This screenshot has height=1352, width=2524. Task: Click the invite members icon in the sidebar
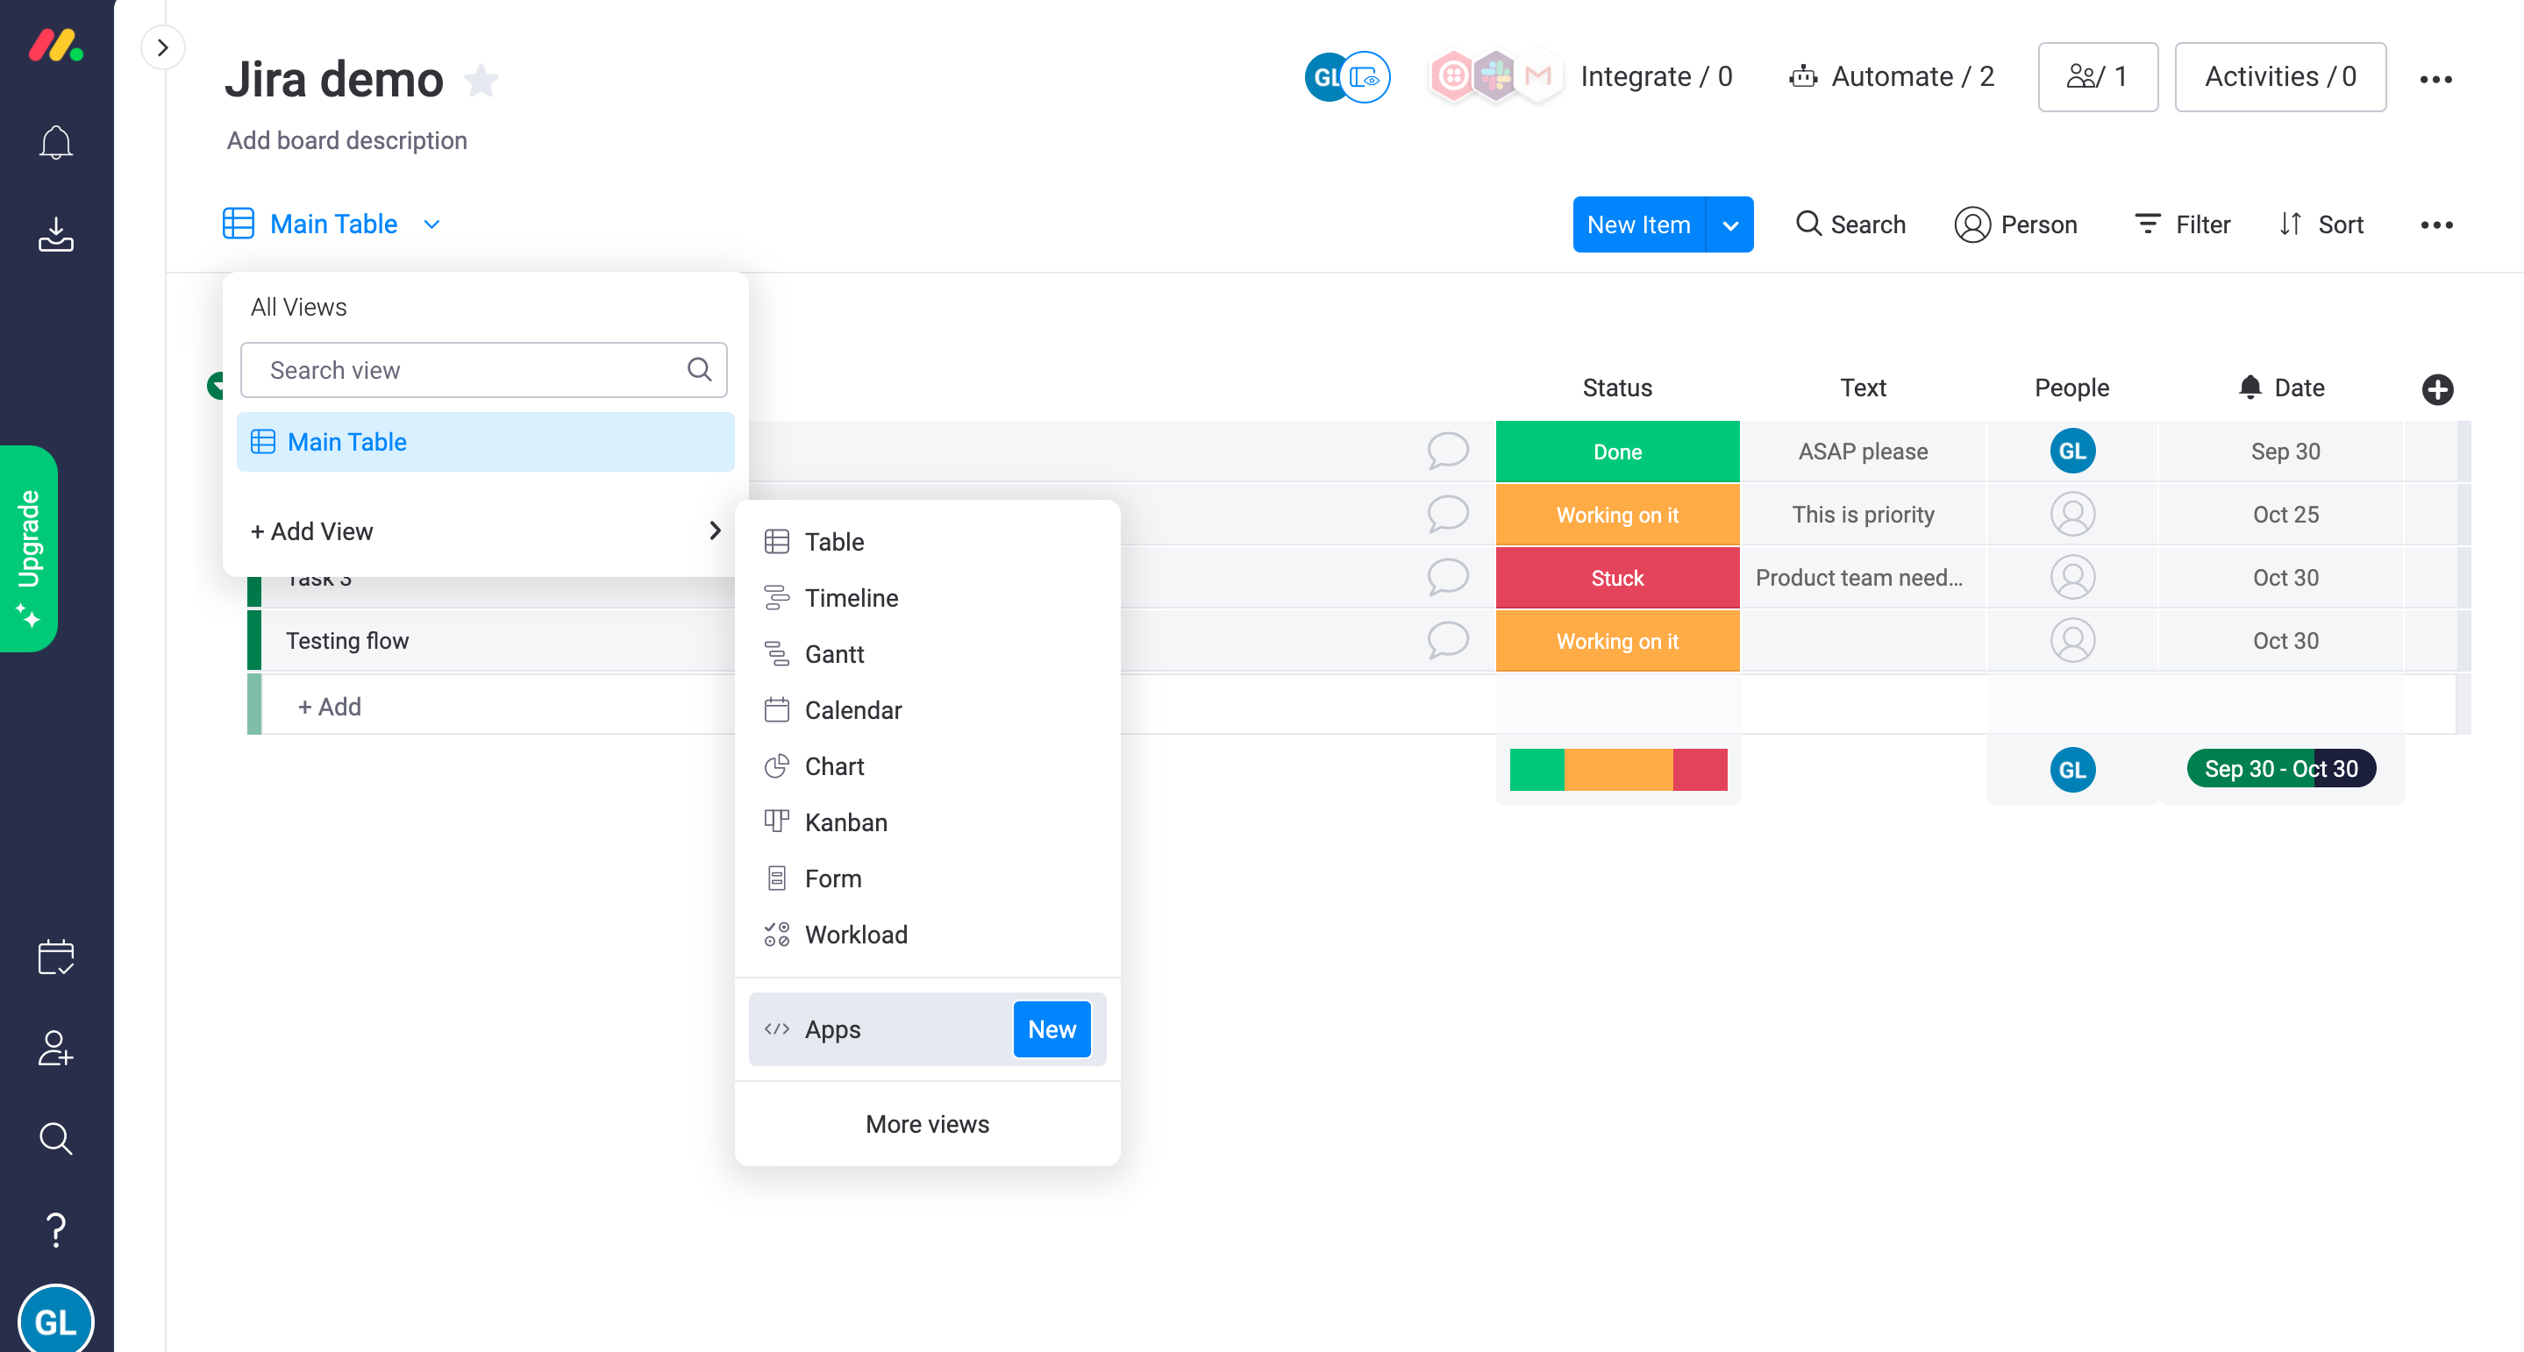pyautogui.click(x=56, y=1047)
